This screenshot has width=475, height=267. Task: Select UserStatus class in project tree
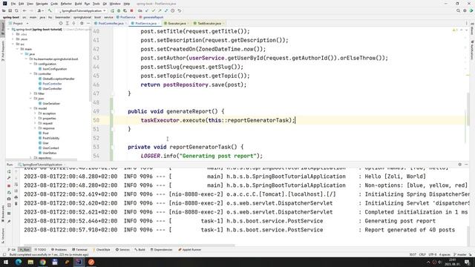point(50,153)
